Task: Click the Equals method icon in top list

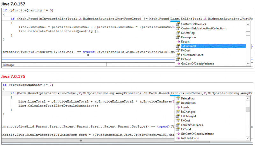Action: [178, 42]
